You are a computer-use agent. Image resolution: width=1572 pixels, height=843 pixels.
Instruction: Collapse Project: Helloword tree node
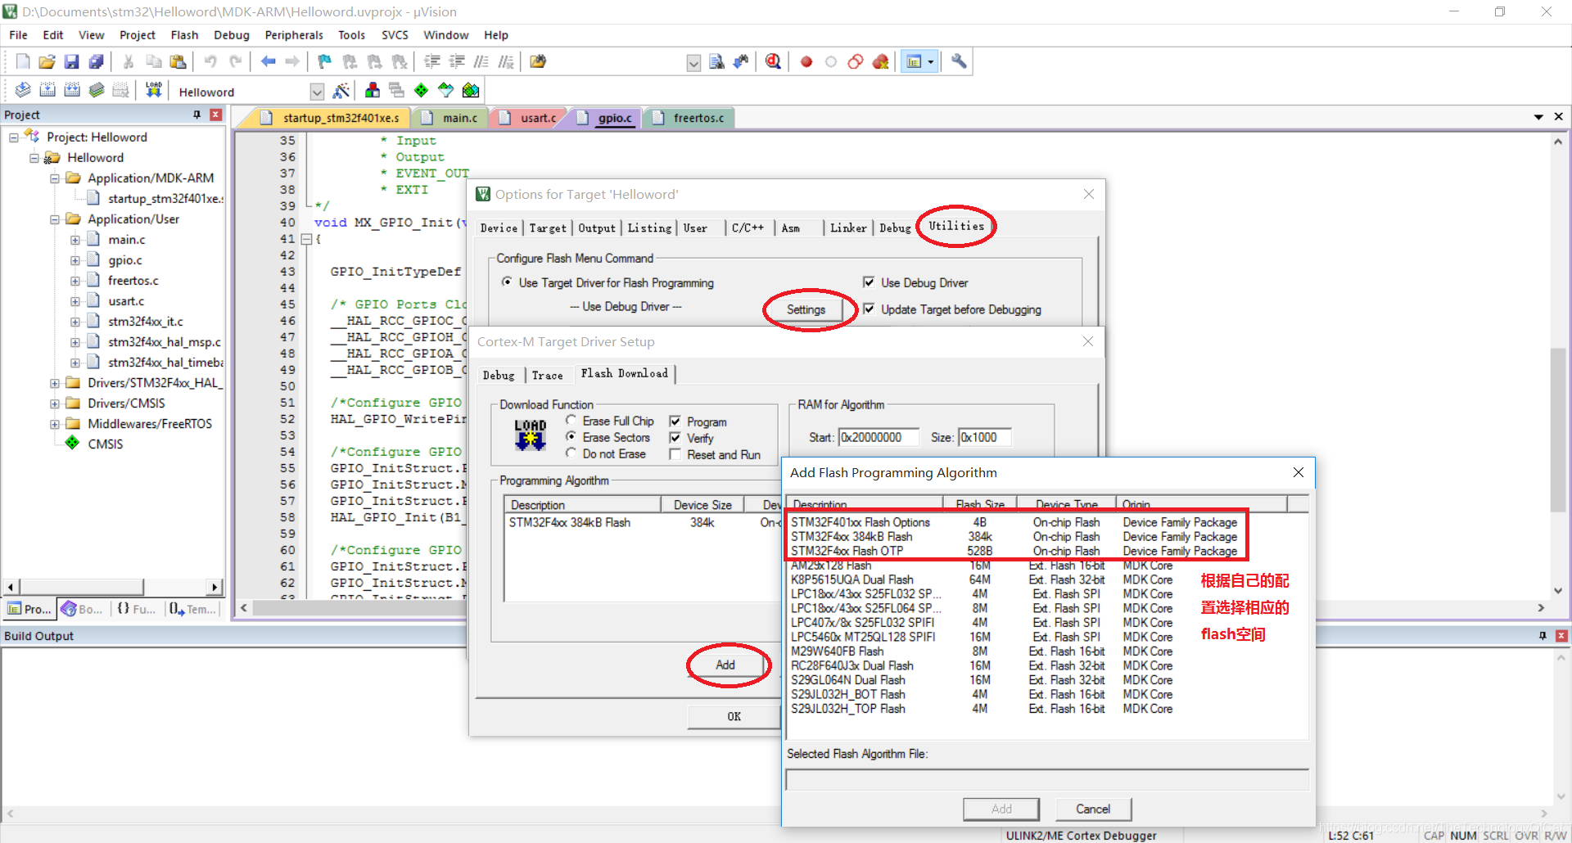click(x=14, y=137)
